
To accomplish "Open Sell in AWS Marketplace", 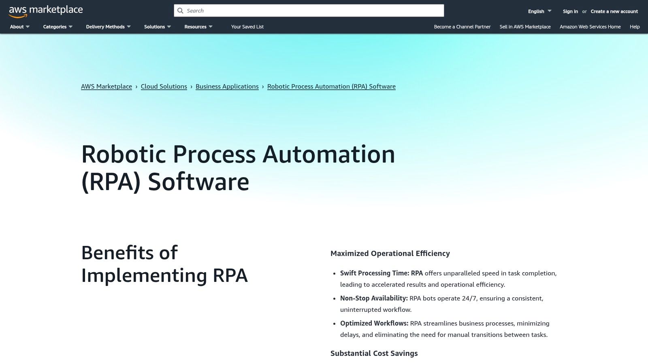I will click(x=525, y=27).
